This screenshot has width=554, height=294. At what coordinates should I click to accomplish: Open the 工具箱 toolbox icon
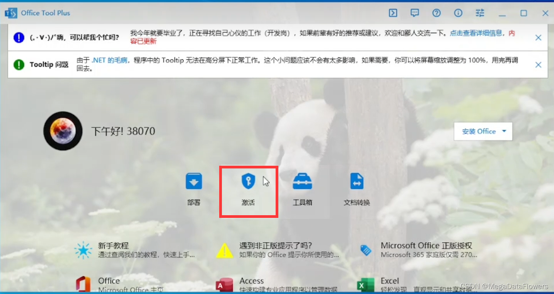pos(302,181)
